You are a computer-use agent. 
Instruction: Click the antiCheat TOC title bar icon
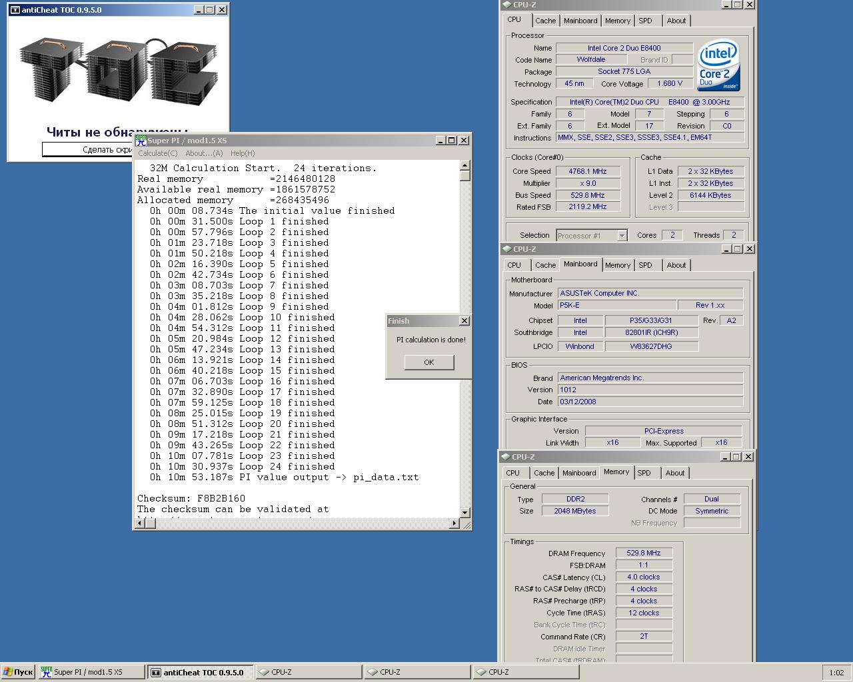pos(15,10)
